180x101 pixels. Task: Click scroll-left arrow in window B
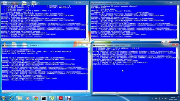click(92, 40)
